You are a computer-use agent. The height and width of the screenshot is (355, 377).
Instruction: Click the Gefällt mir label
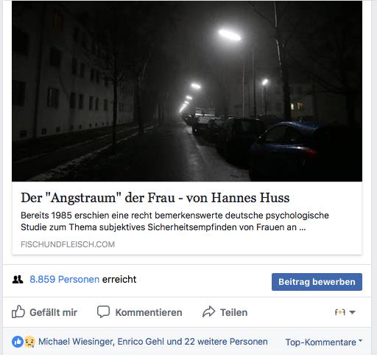53,312
